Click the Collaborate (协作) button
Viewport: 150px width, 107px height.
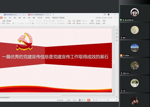coord(105,18)
